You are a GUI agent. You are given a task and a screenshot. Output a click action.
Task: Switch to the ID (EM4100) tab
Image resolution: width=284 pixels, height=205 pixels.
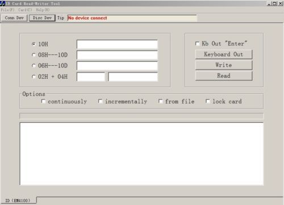[x=18, y=200]
